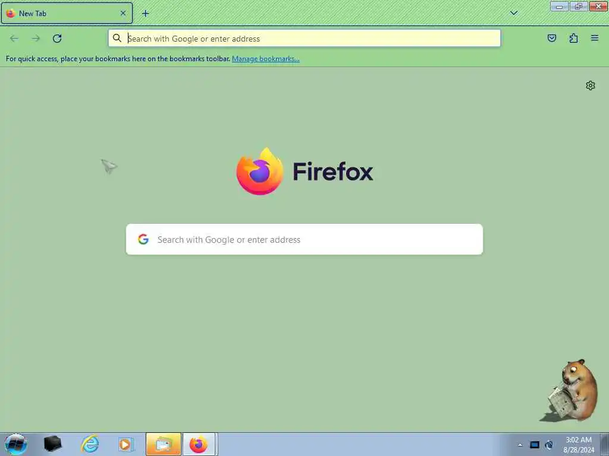
Task: Click the search magnifier in address bar
Action: 117,38
